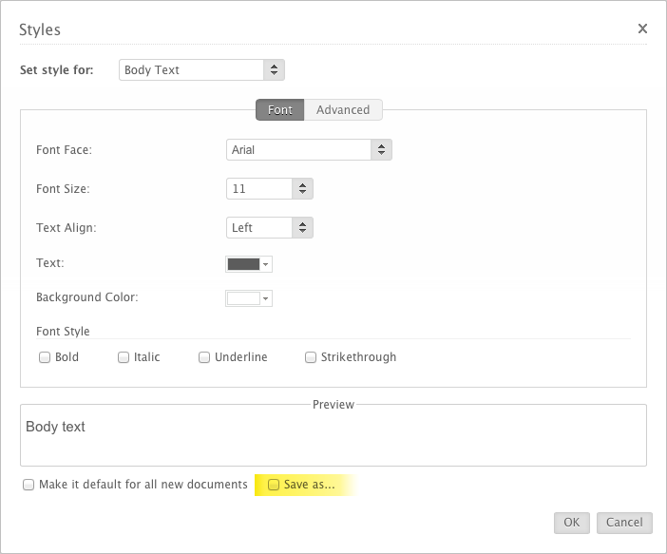667x554 pixels.
Task: Open the dark gray Text color swatch
Action: (243, 264)
